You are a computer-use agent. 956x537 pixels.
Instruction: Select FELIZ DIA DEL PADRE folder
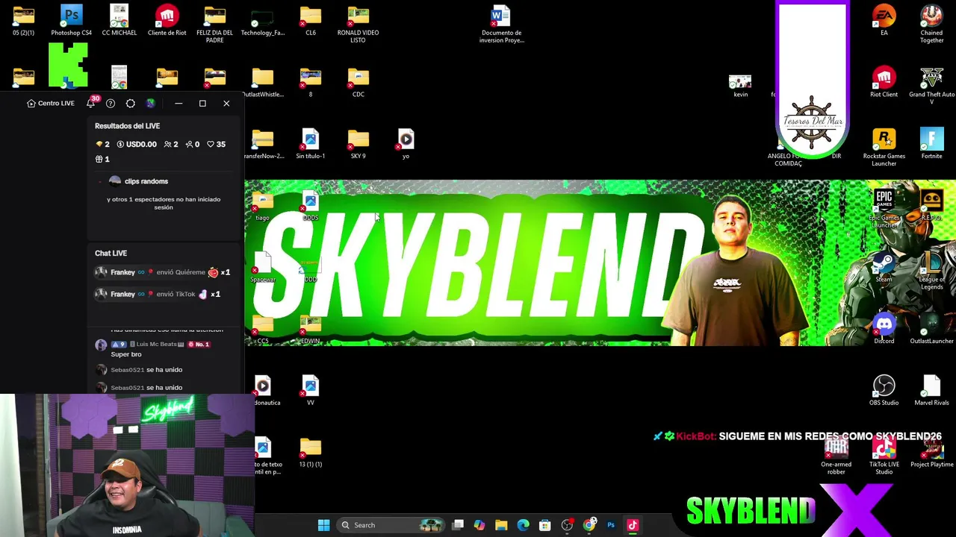(x=214, y=24)
